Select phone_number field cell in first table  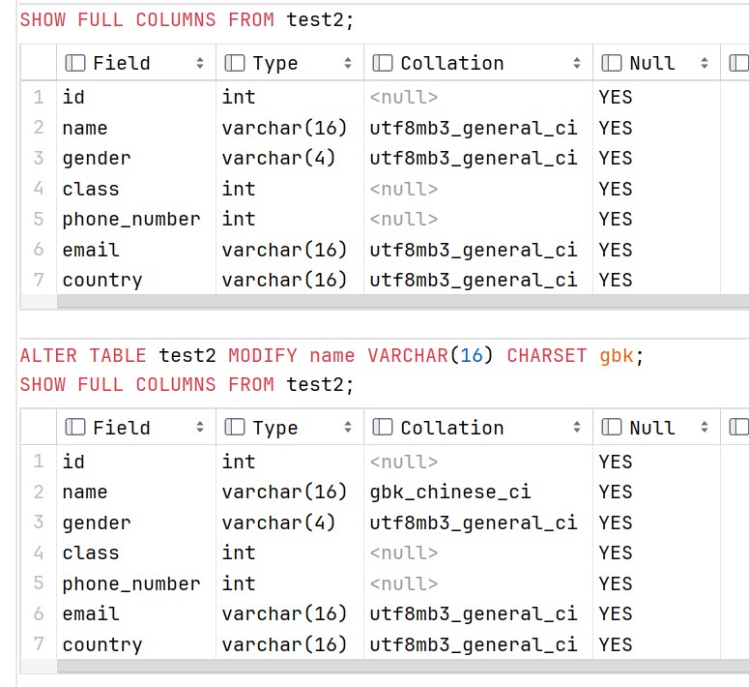(136, 220)
